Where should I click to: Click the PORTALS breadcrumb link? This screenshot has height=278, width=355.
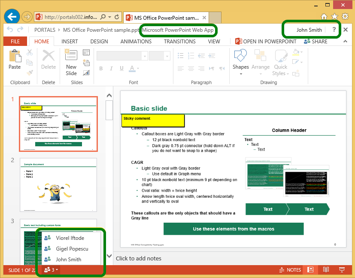point(45,30)
